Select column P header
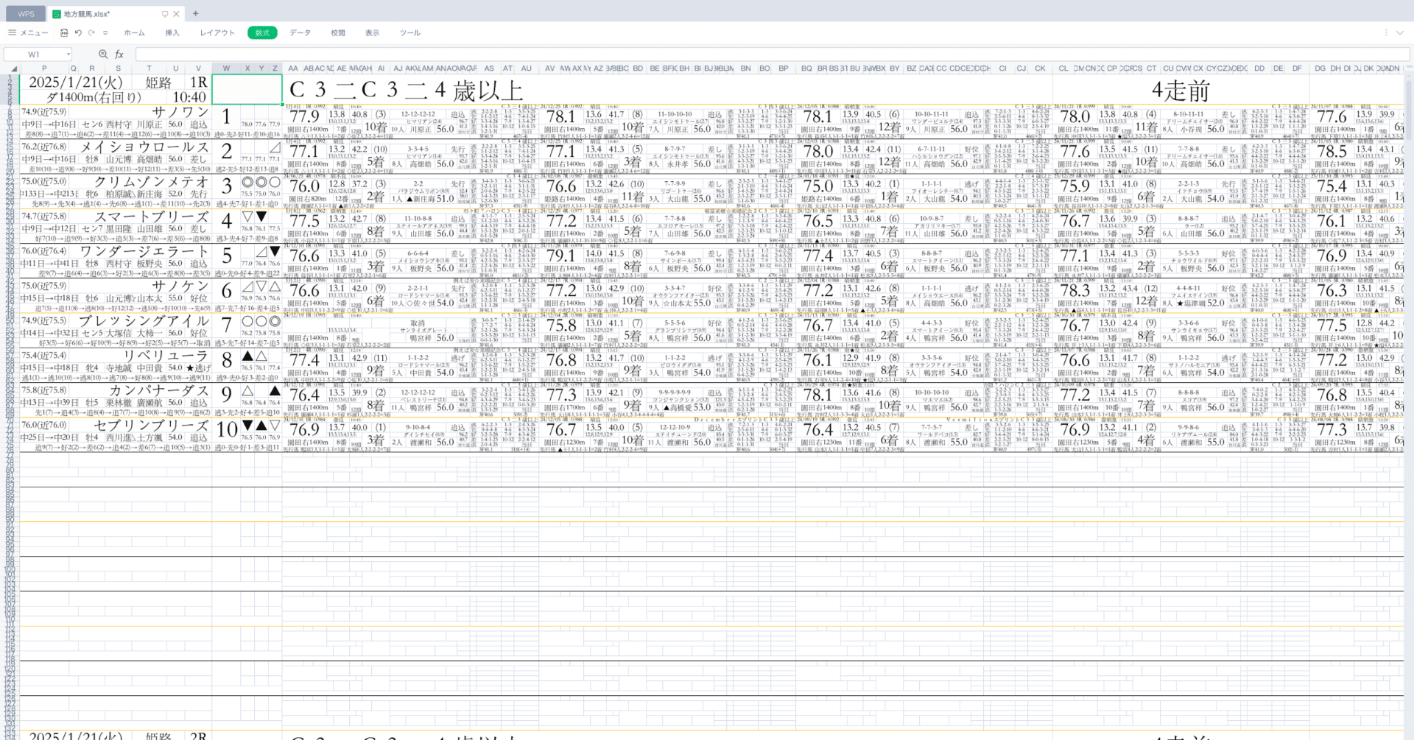The width and height of the screenshot is (1414, 740). tap(44, 68)
